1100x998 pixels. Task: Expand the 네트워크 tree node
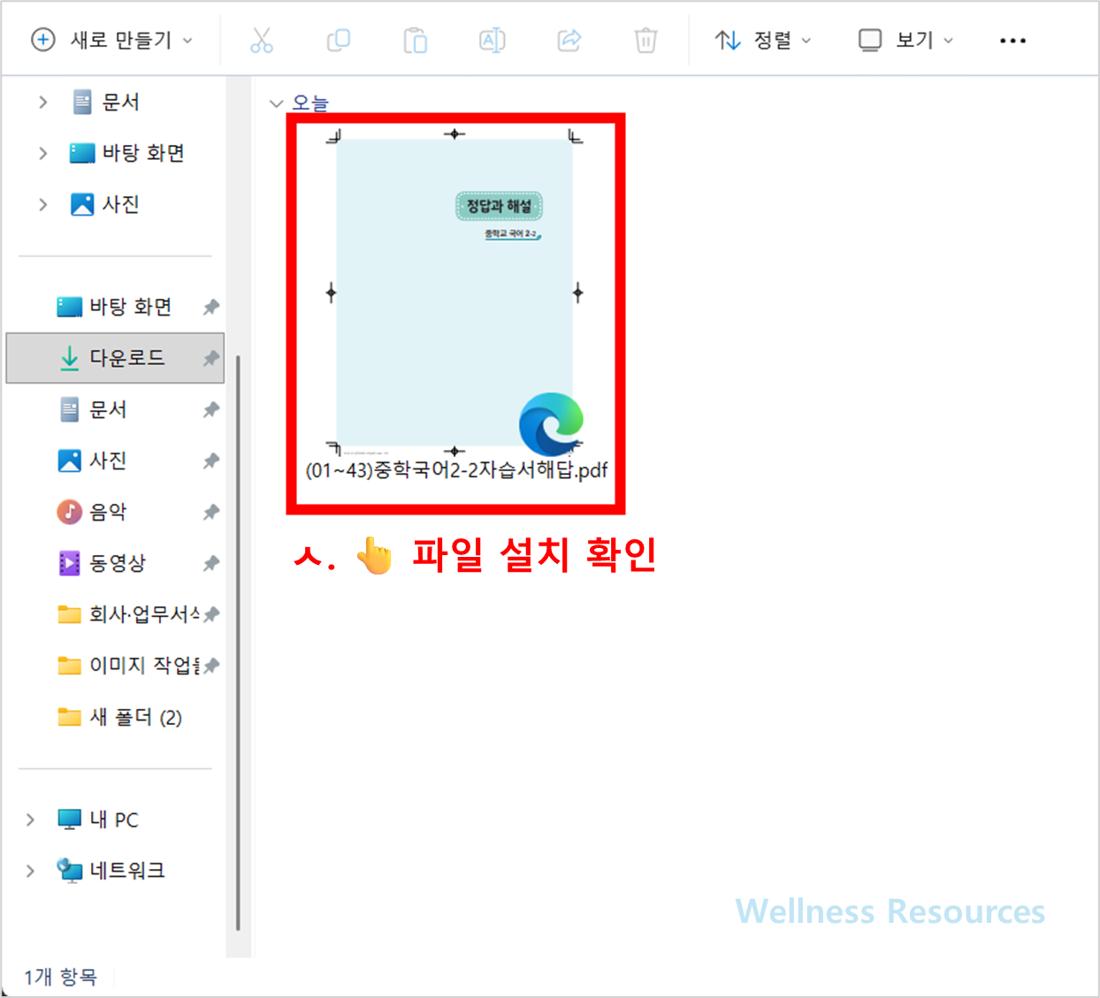(30, 871)
